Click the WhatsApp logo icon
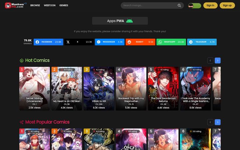 (160, 42)
